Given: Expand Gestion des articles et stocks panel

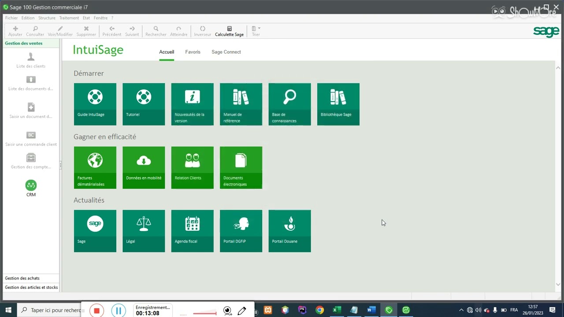Looking at the screenshot, I should click(31, 288).
